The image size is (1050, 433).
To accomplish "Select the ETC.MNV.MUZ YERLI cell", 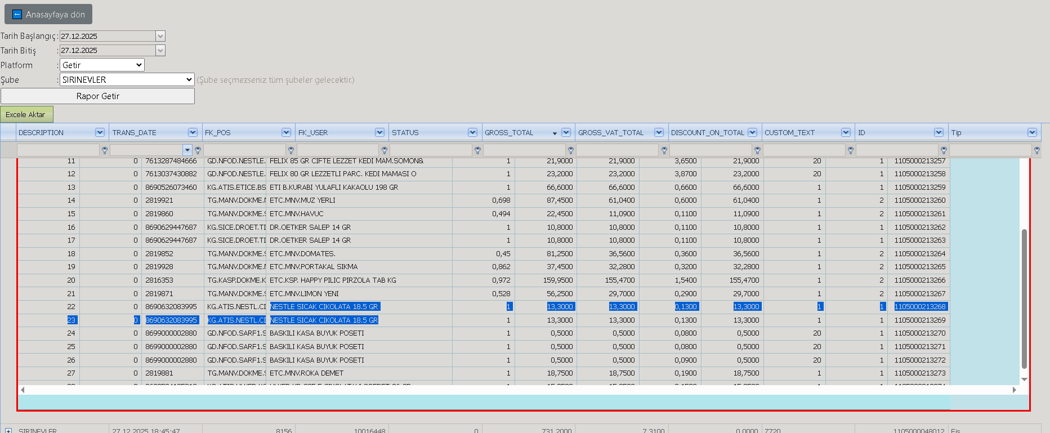I will point(359,200).
